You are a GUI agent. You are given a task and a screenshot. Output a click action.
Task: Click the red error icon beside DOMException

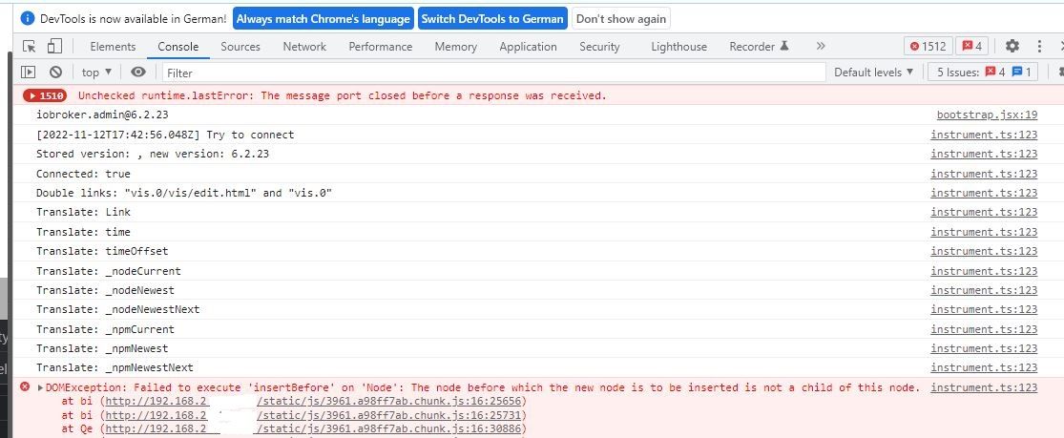click(25, 387)
